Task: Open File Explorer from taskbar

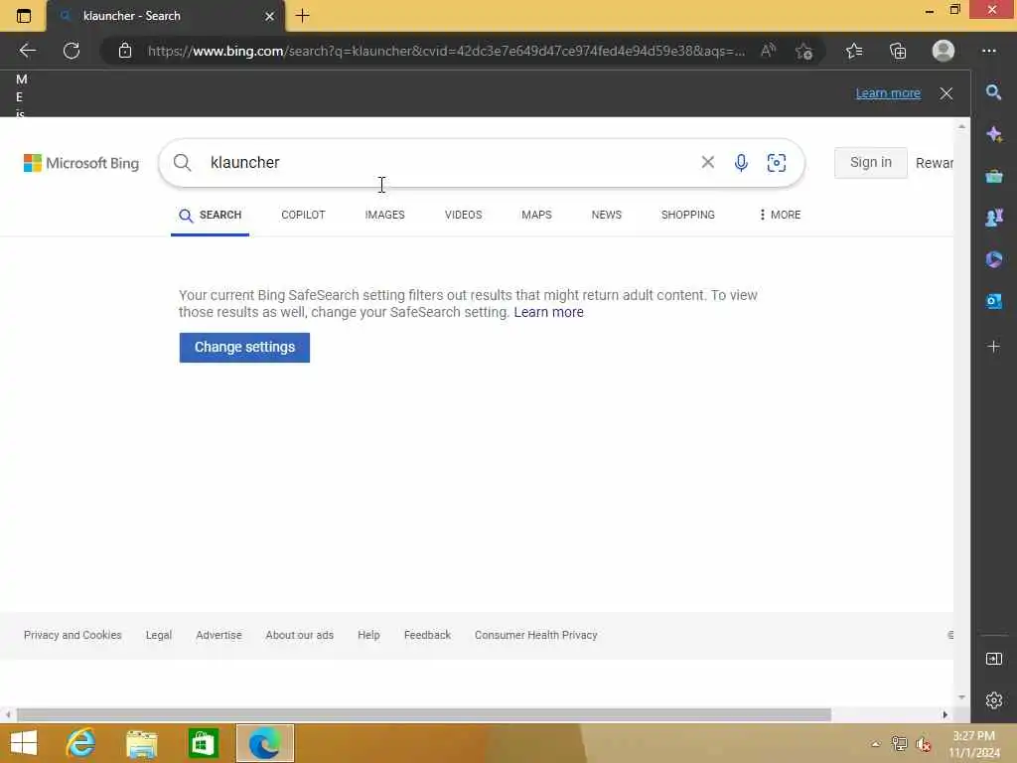Action: [x=141, y=743]
